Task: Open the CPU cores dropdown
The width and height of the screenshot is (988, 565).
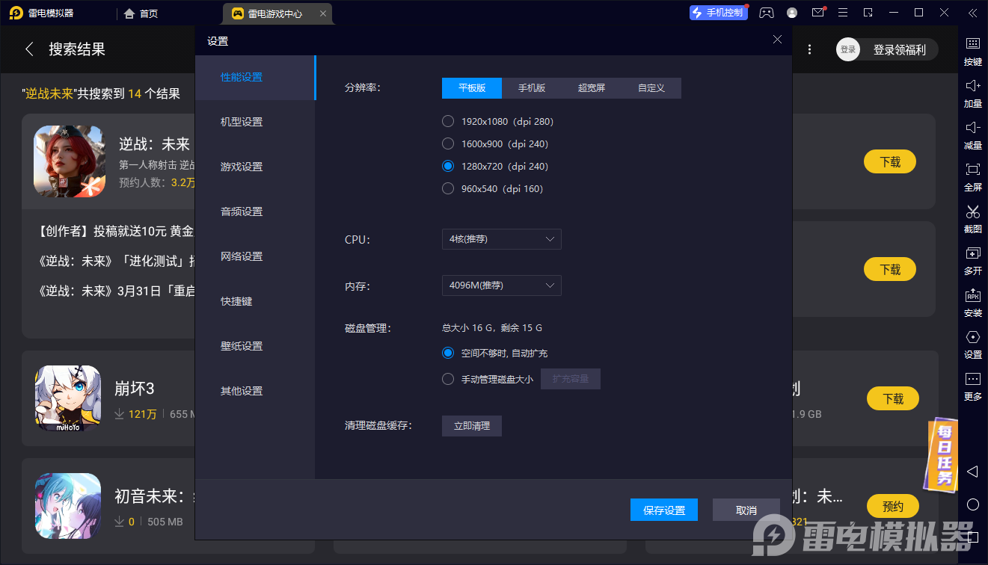Action: click(x=501, y=239)
